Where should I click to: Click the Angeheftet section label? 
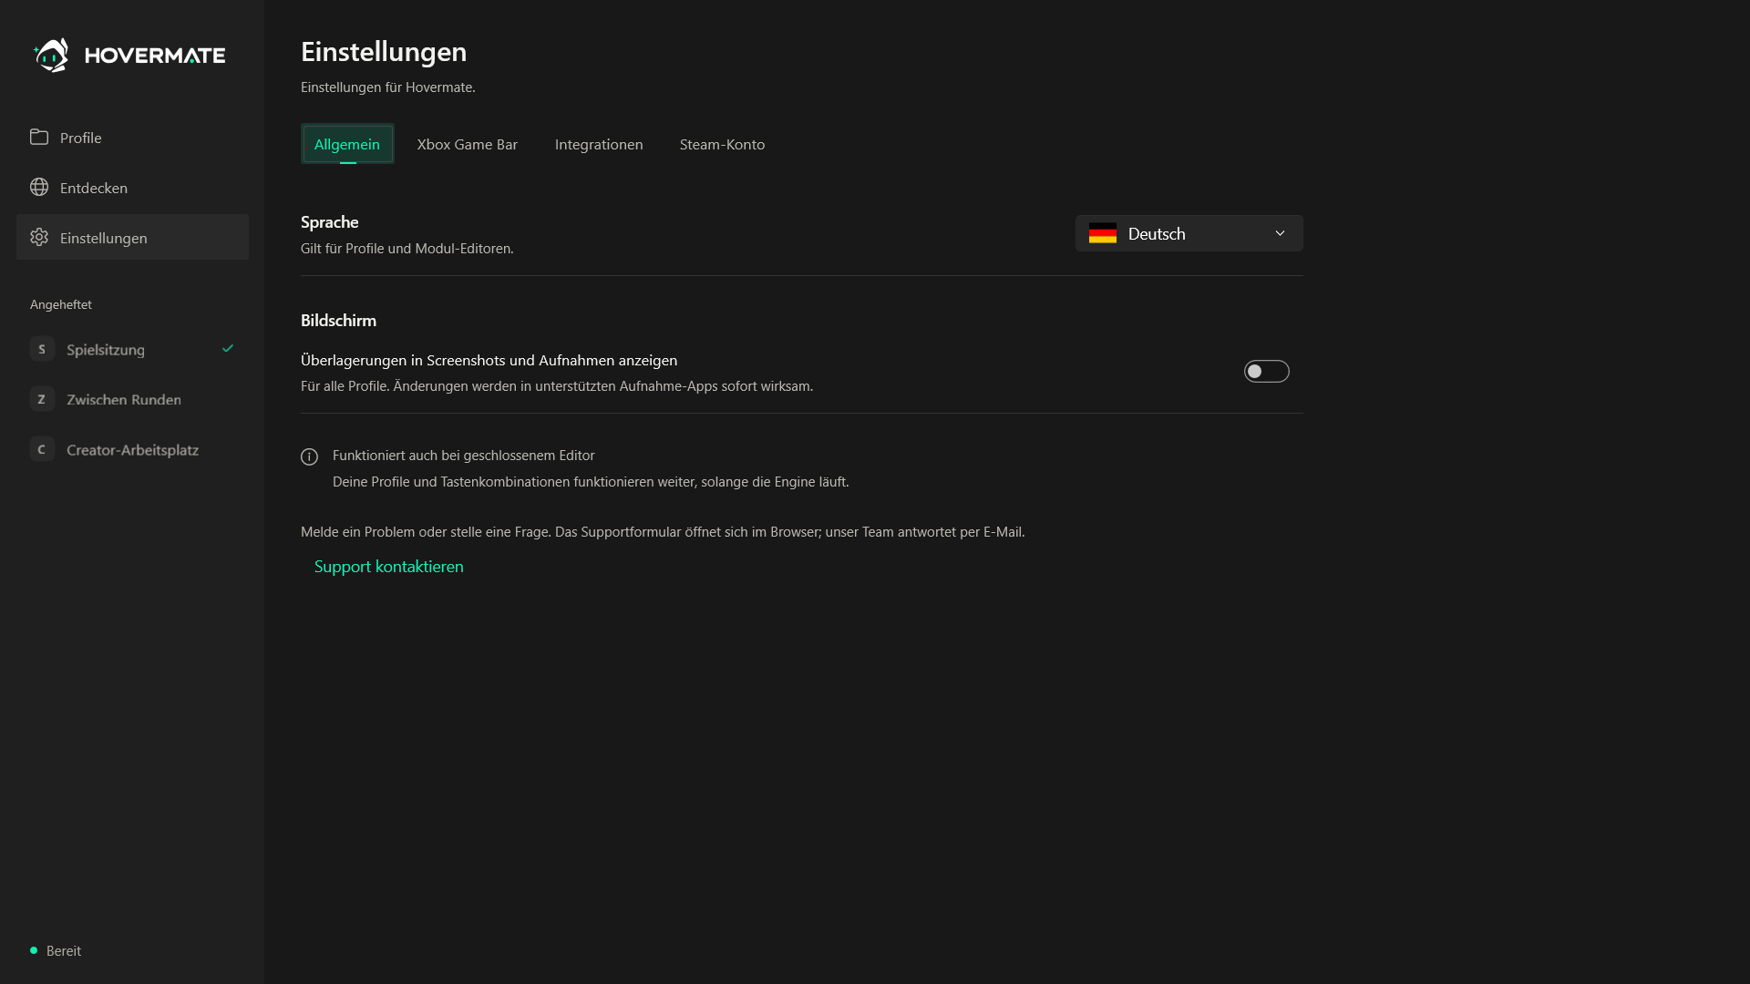(x=61, y=304)
